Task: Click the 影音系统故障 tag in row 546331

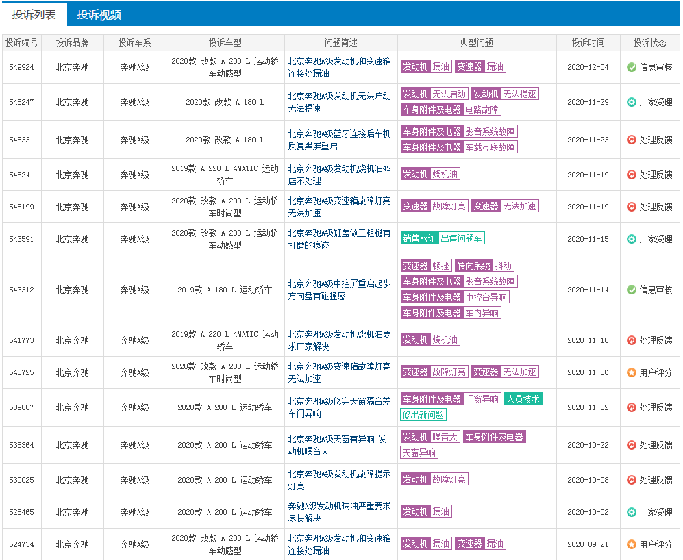Action: [x=459, y=131]
